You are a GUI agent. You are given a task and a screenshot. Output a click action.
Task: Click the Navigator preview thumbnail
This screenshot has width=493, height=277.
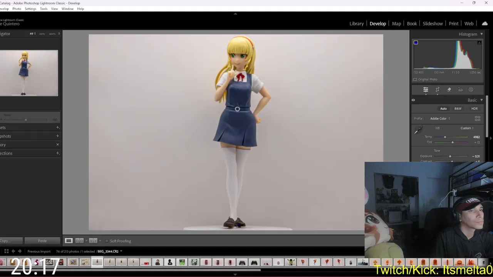point(29,73)
